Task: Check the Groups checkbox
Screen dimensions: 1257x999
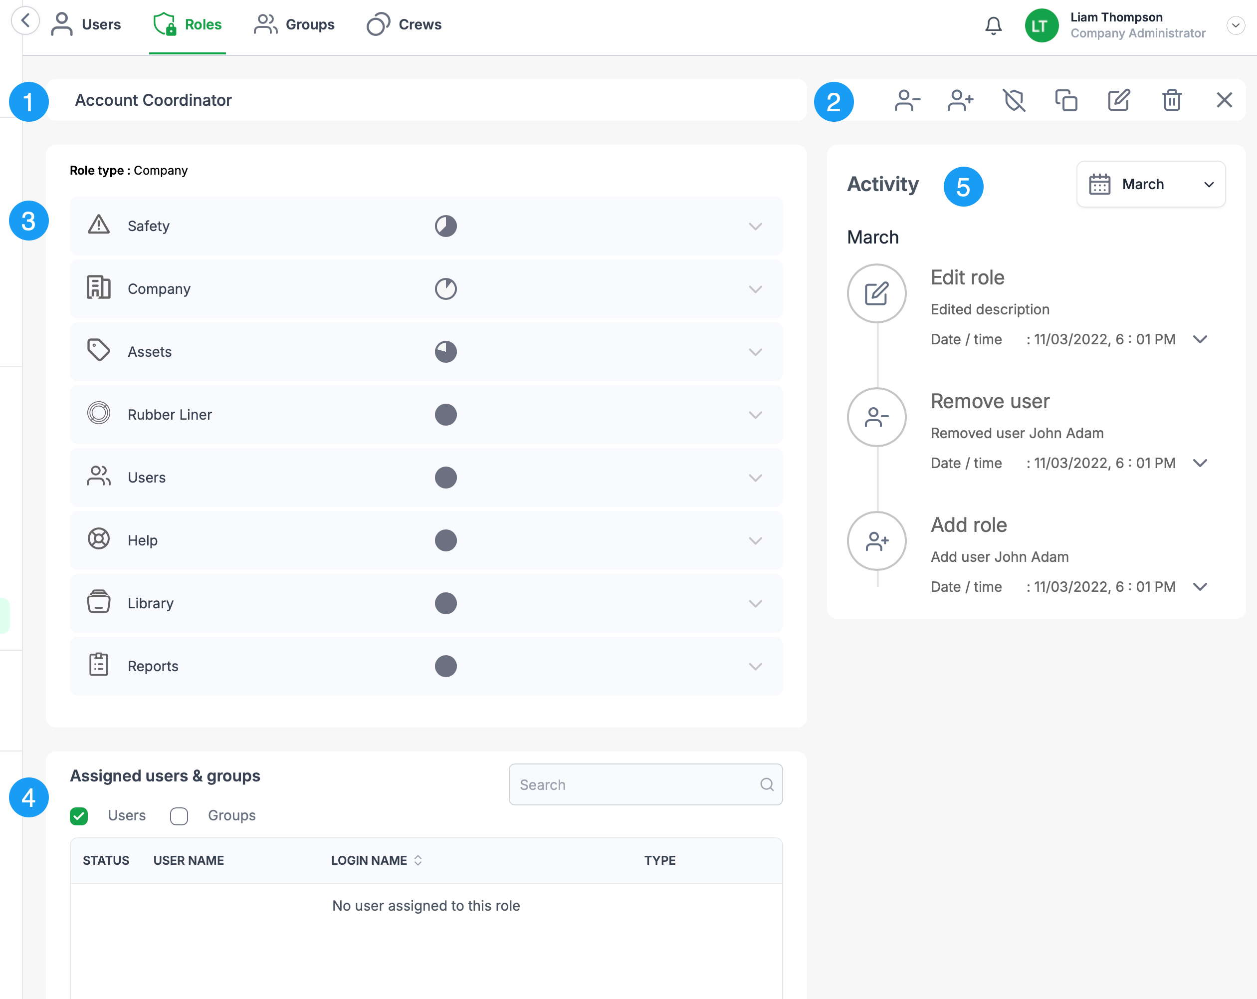Action: tap(179, 816)
